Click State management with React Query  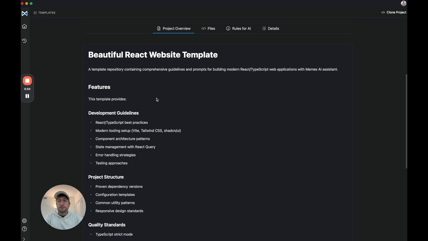click(x=126, y=147)
